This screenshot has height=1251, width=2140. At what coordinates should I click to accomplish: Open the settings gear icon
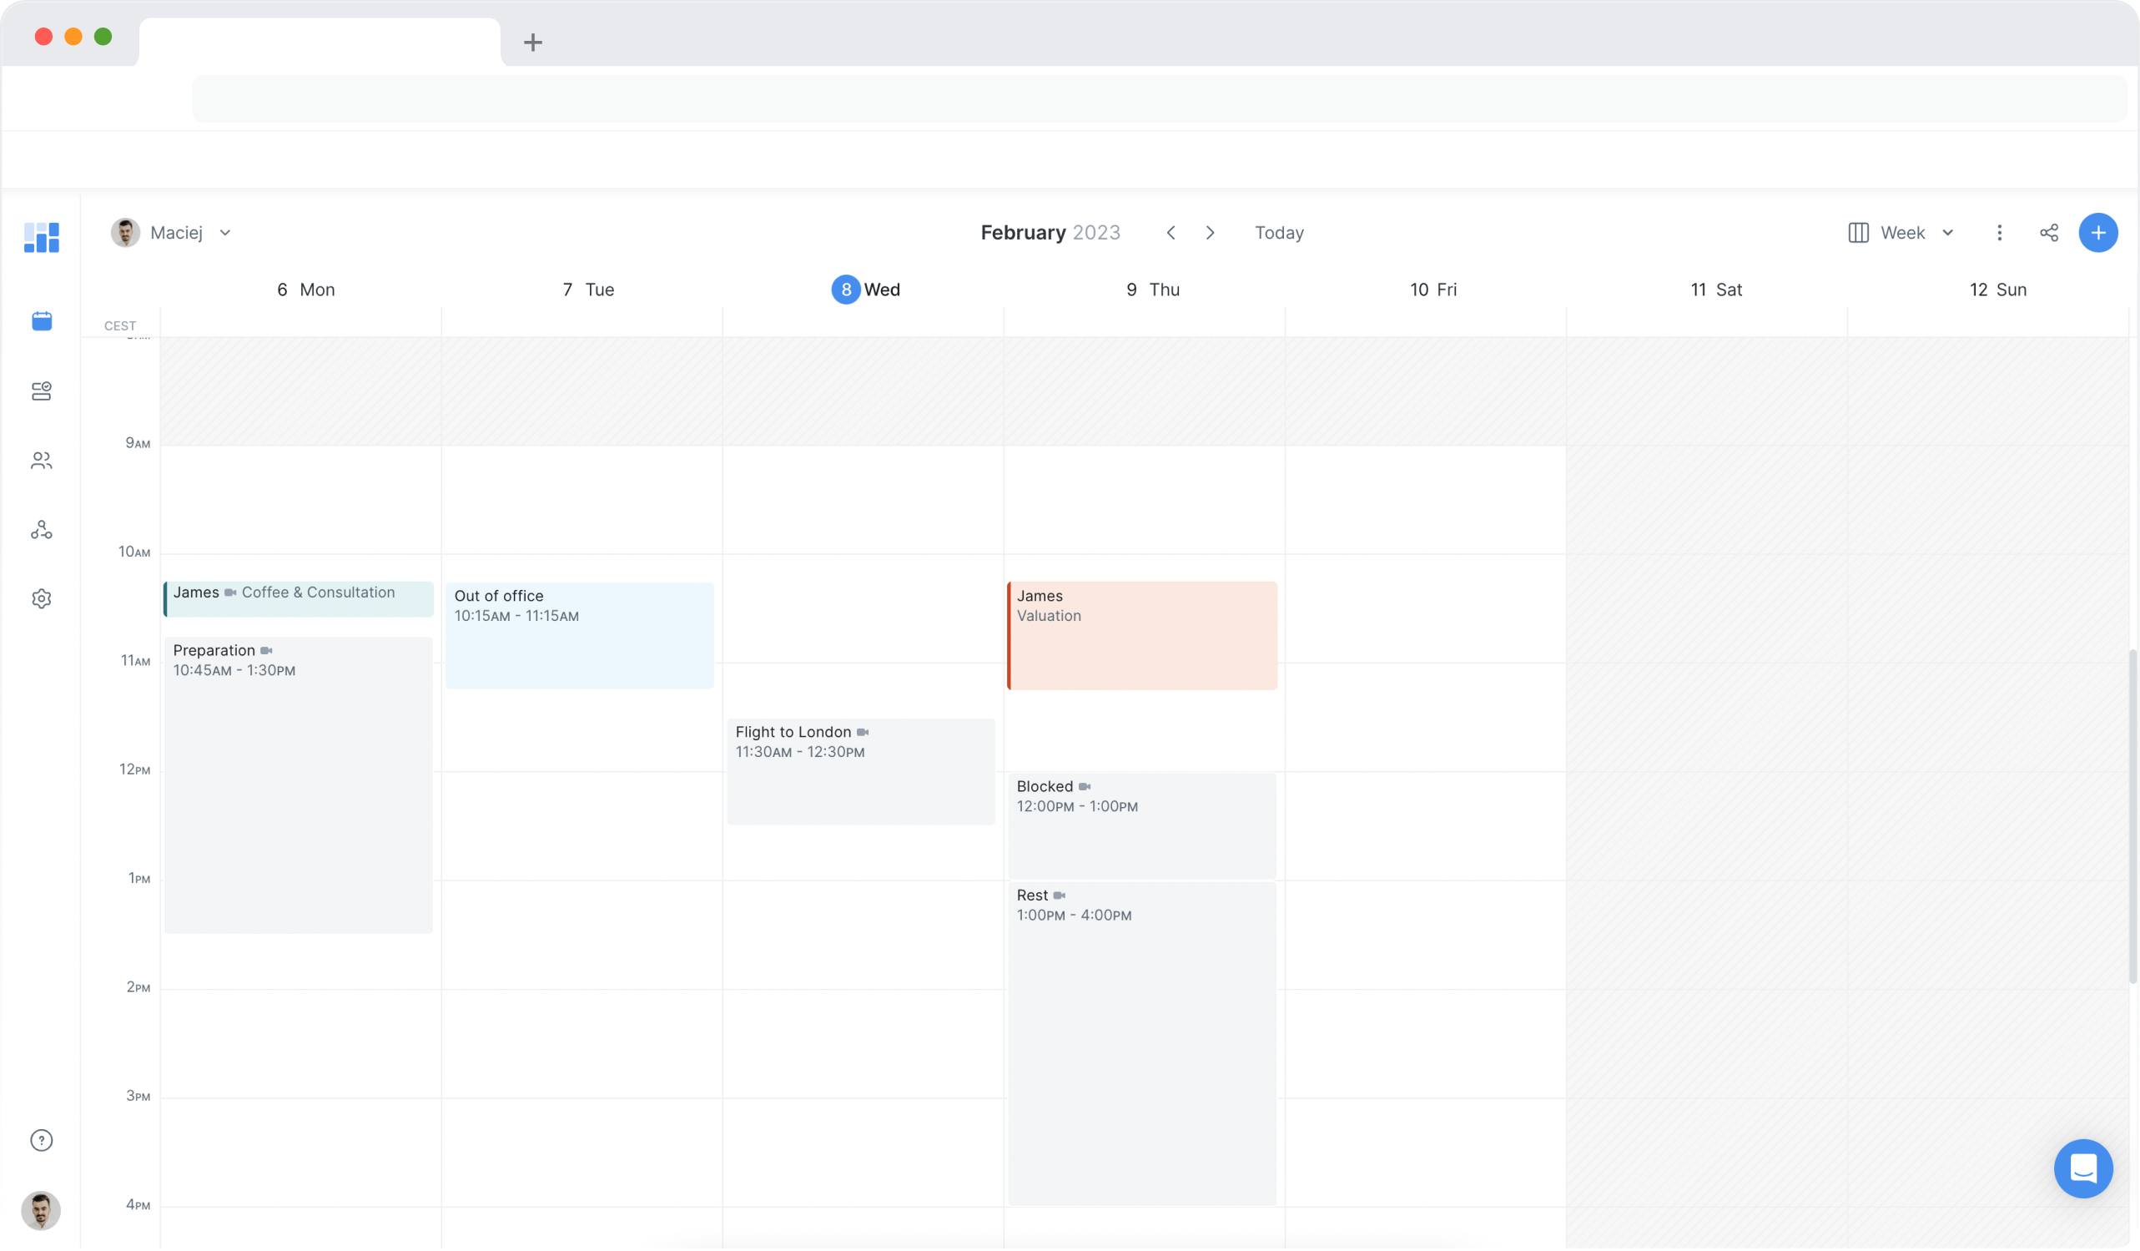(x=42, y=599)
